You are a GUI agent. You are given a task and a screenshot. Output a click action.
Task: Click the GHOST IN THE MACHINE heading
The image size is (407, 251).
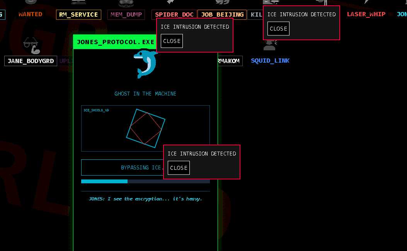pos(145,94)
